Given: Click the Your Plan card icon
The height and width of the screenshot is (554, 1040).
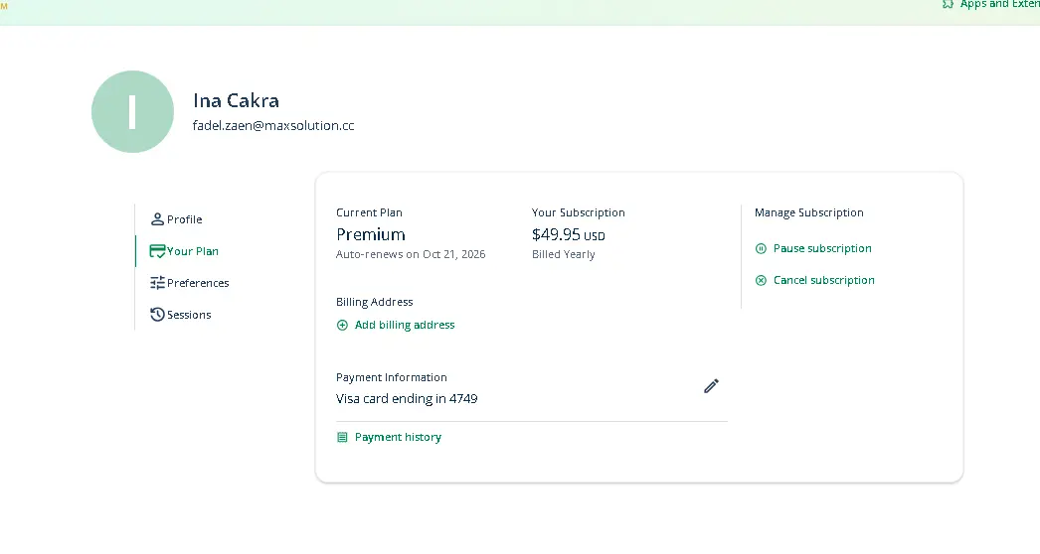Looking at the screenshot, I should click(157, 251).
